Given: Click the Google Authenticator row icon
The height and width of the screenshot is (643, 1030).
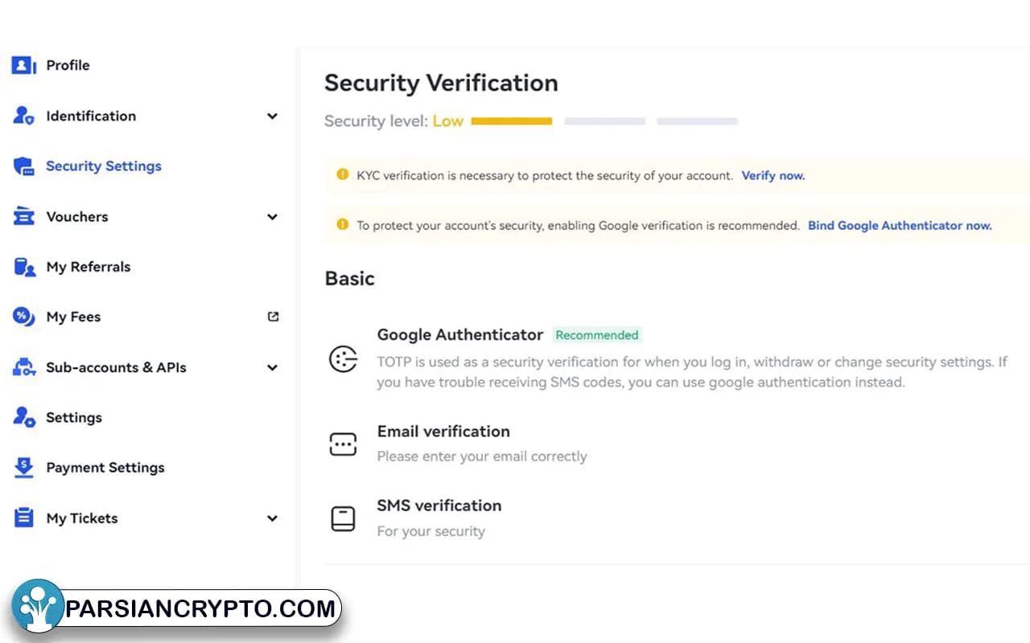Looking at the screenshot, I should pos(344,359).
